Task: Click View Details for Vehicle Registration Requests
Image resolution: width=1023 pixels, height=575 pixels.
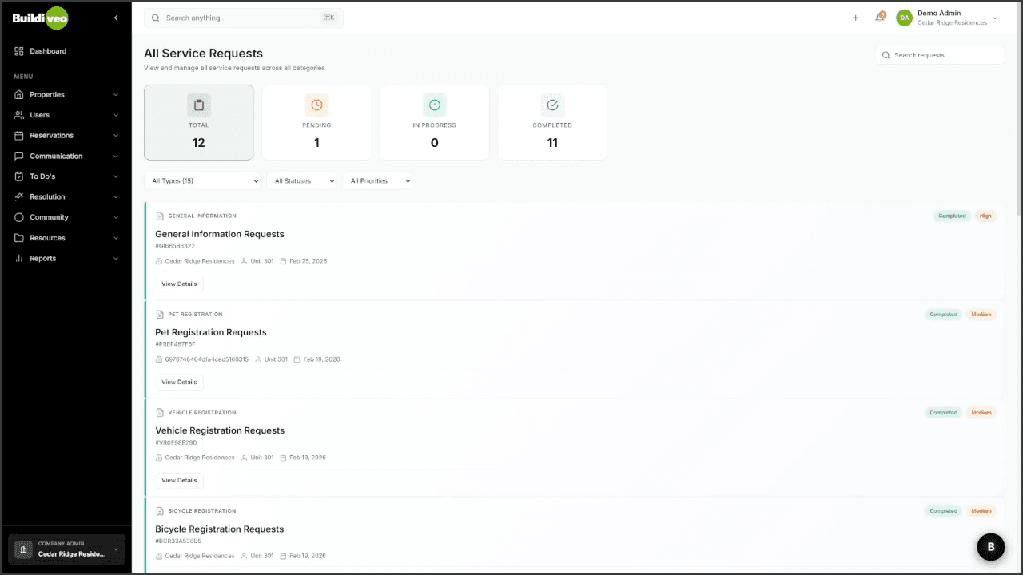Action: pyautogui.click(x=179, y=480)
